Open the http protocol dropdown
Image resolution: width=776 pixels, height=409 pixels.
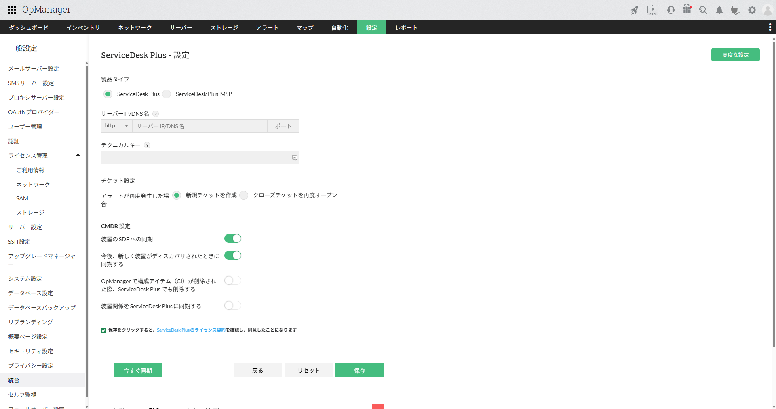click(116, 126)
